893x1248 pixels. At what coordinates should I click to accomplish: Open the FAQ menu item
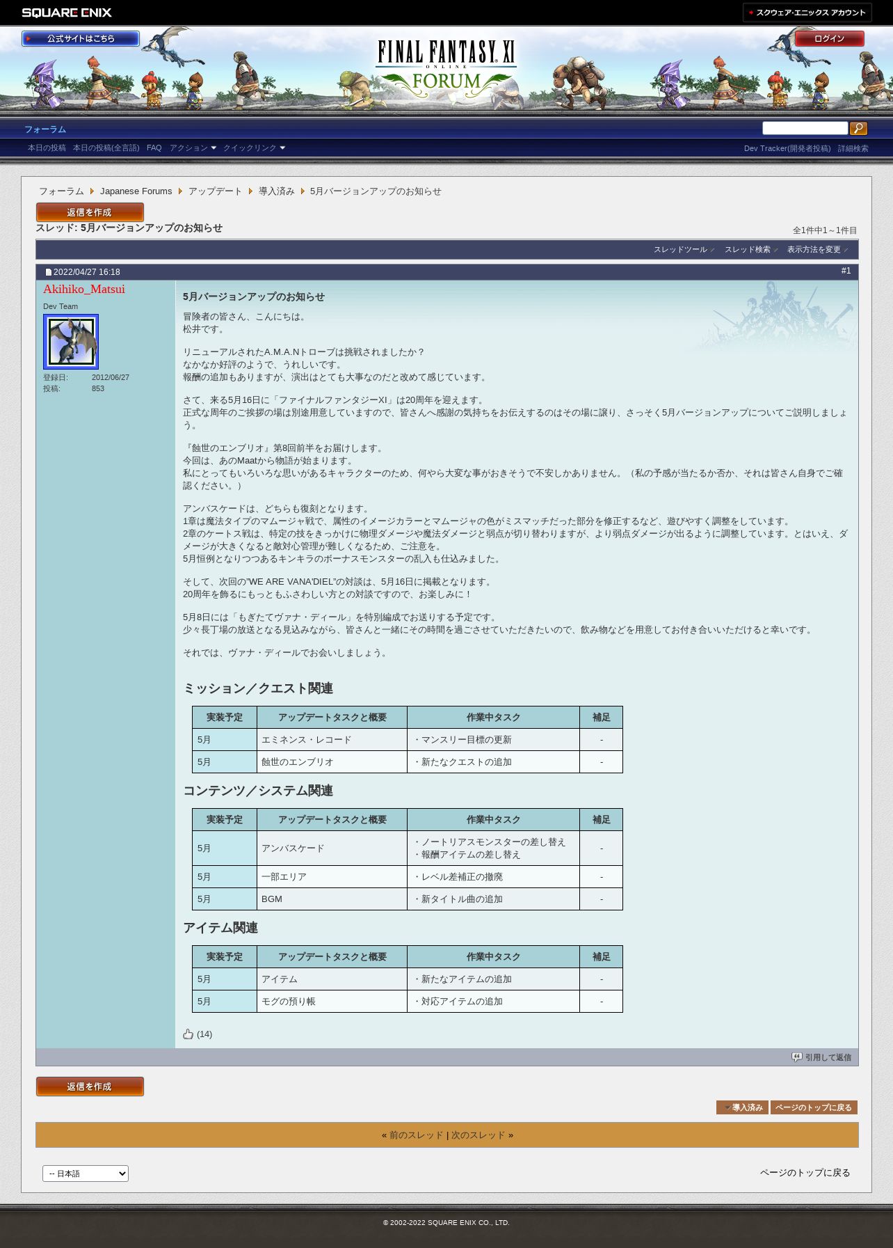pyautogui.click(x=154, y=148)
